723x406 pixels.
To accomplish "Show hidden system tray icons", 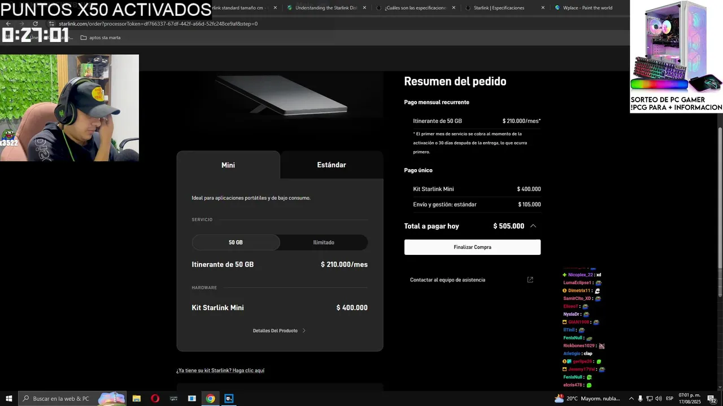I will coord(631,399).
